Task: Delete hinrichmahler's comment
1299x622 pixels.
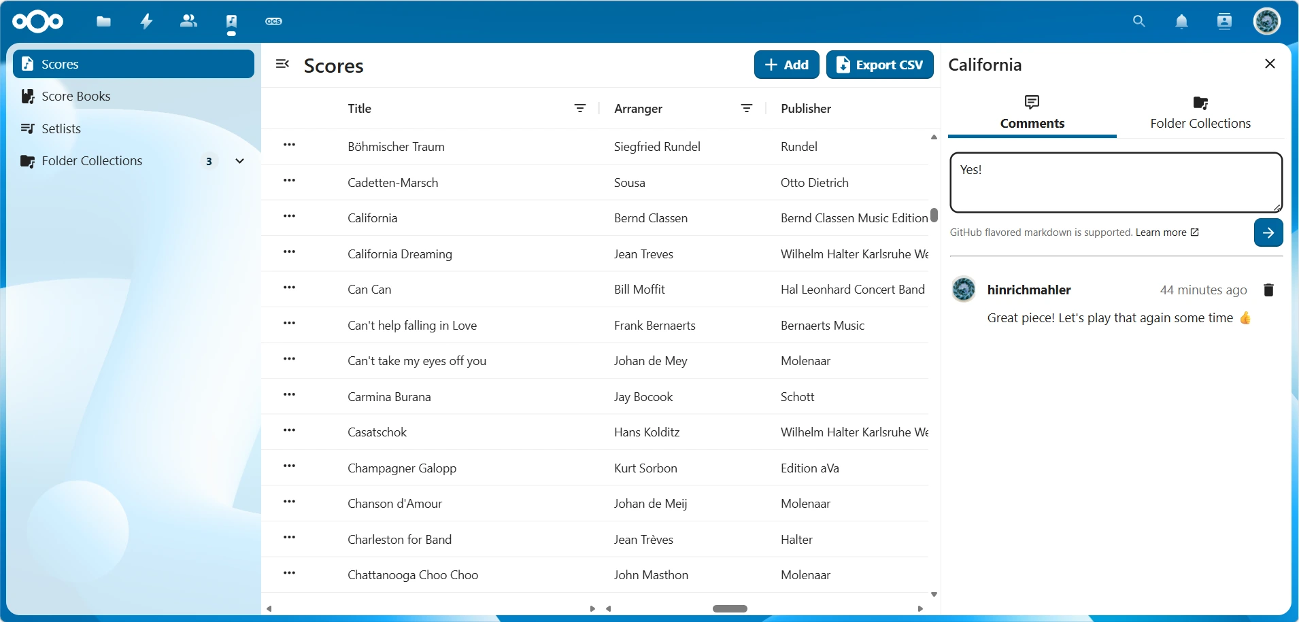Action: pos(1268,290)
